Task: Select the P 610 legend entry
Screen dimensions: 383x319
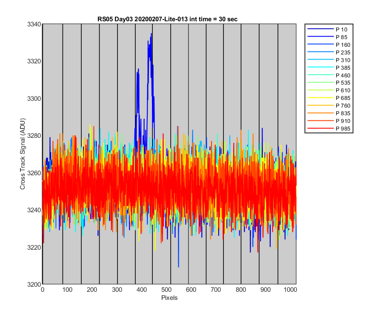Action: pos(329,90)
